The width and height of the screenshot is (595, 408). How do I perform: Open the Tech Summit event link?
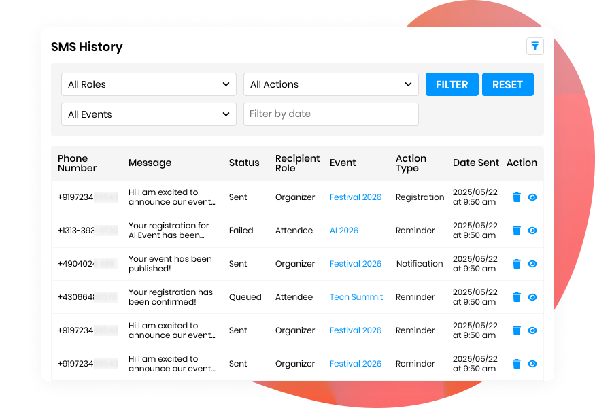pyautogui.click(x=356, y=297)
